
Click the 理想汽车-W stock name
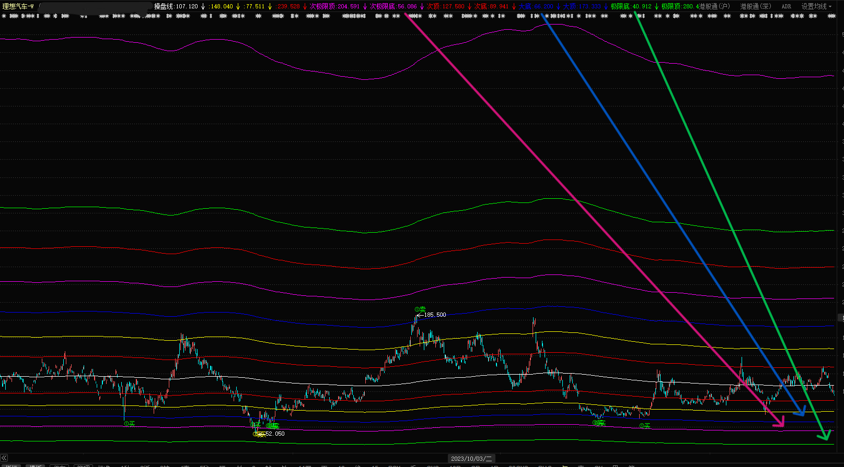[x=18, y=6]
